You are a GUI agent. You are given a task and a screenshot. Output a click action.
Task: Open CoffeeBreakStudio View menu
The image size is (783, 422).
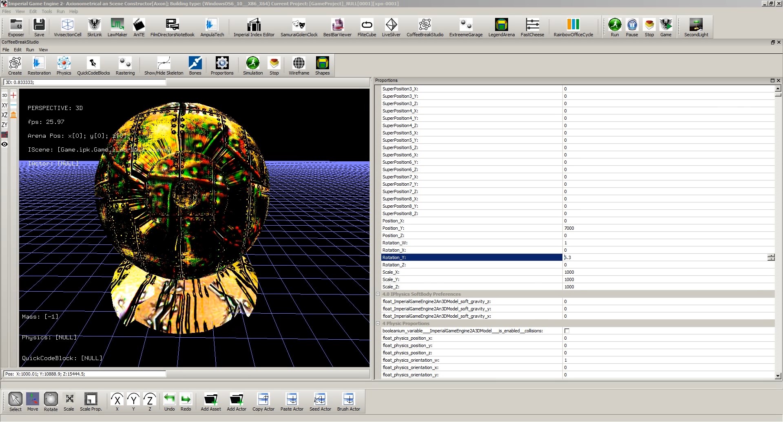43,50
